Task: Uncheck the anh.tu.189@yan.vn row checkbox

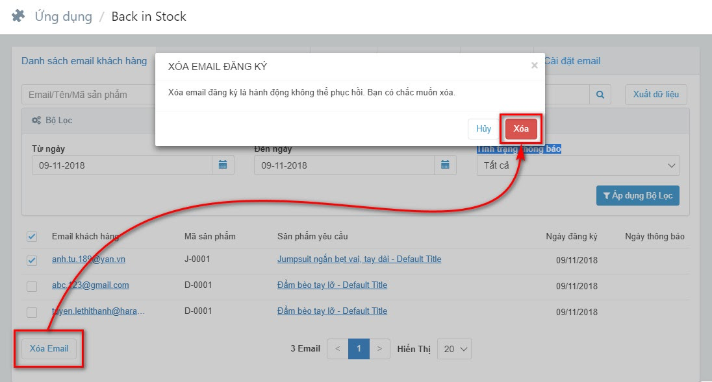Action: [32, 261]
